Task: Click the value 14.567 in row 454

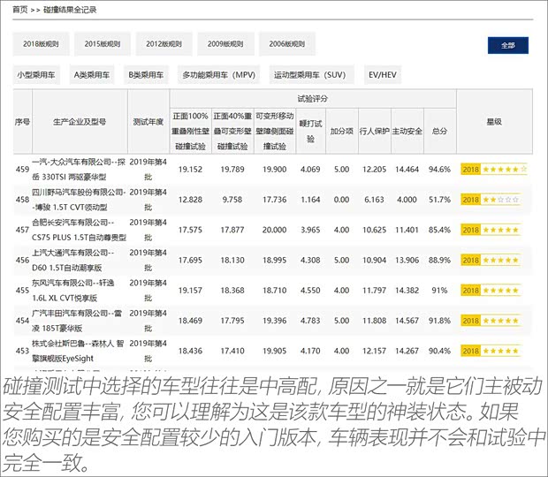Action: click(x=407, y=321)
